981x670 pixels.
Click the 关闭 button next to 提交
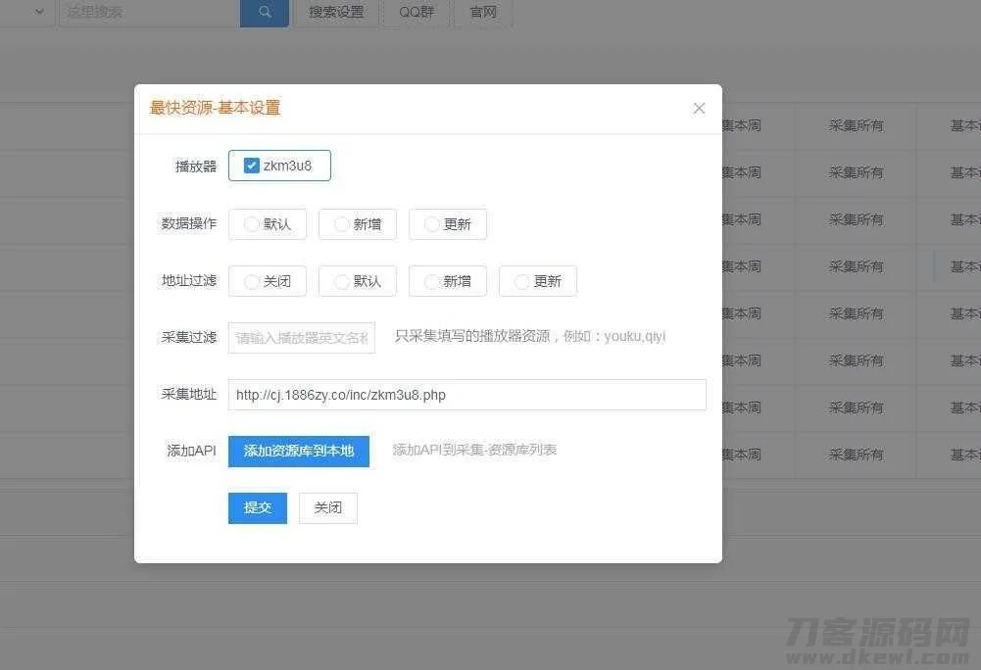tap(327, 507)
